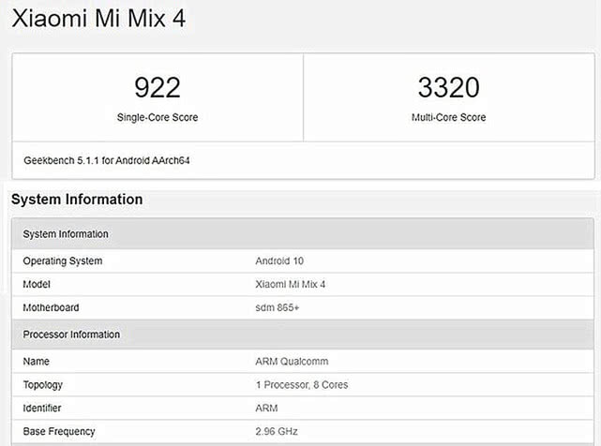Select the multi-core score value 3320

[448, 87]
